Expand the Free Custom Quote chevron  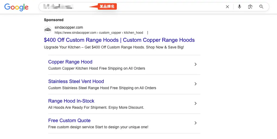point(196,123)
